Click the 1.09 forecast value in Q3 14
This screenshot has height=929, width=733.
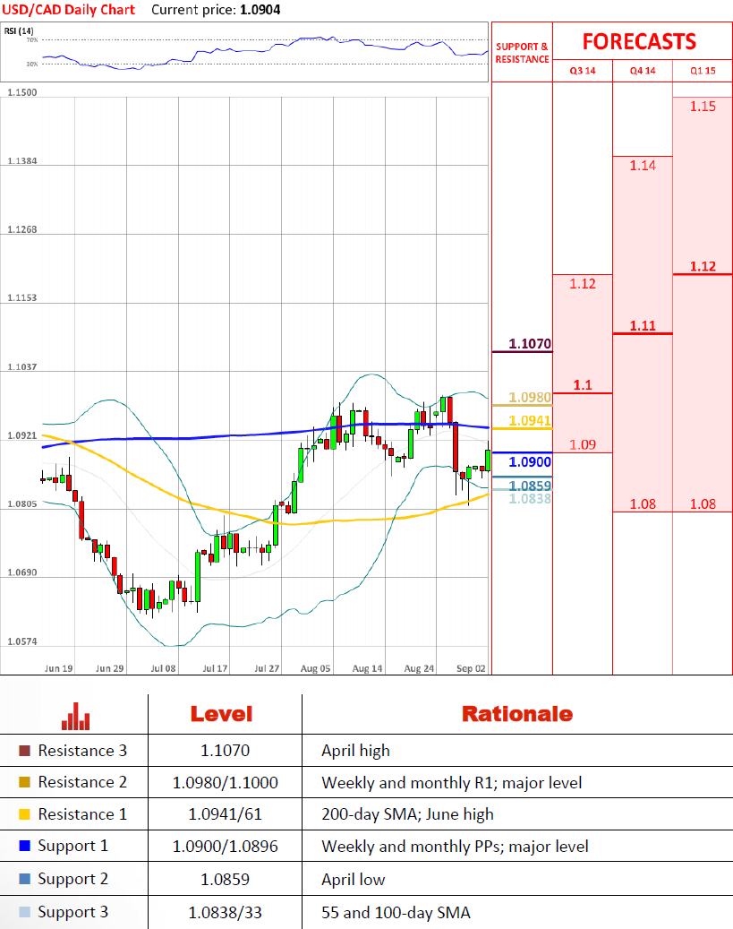click(x=583, y=445)
